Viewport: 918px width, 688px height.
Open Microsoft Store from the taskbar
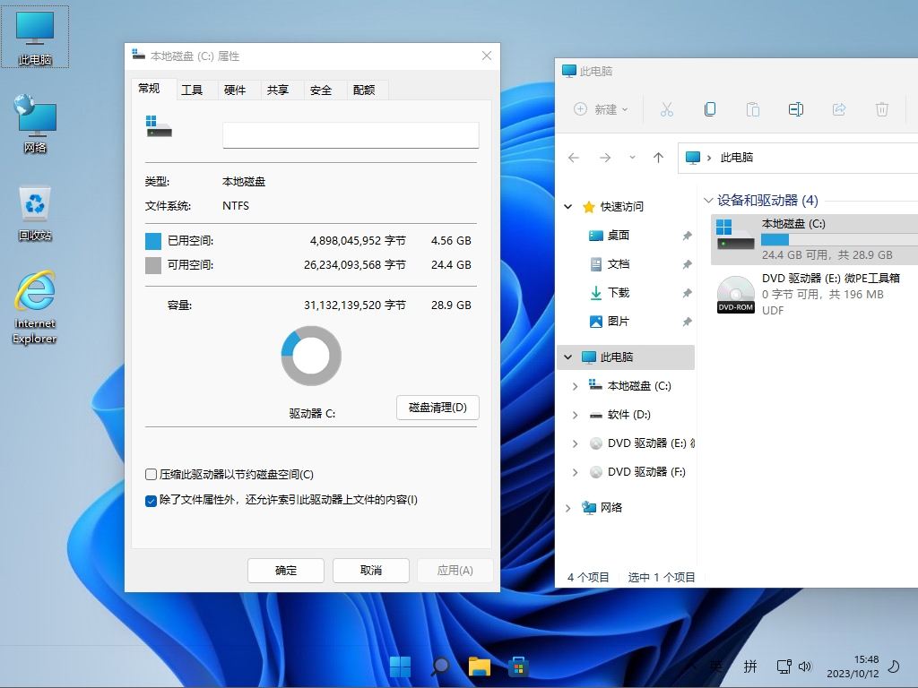click(518, 666)
